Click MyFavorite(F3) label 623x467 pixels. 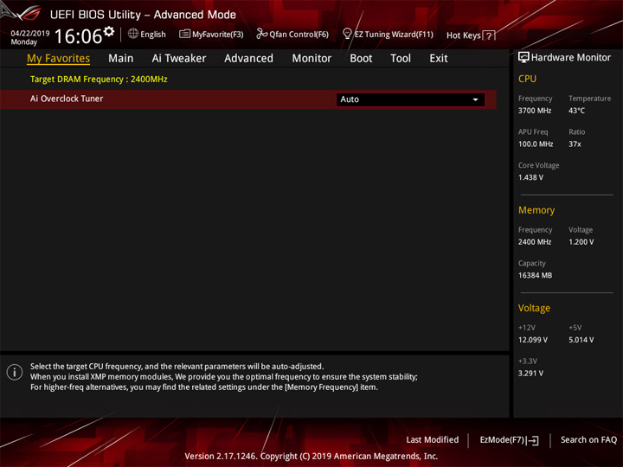point(218,35)
